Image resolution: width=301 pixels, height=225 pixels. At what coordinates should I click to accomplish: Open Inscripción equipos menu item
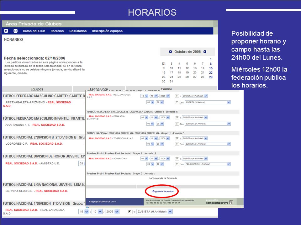coord(107,31)
